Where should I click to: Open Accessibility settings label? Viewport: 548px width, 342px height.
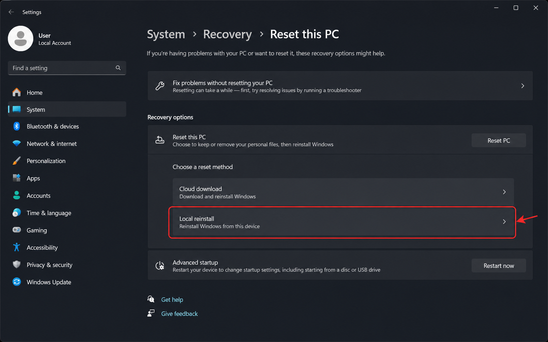click(x=42, y=247)
